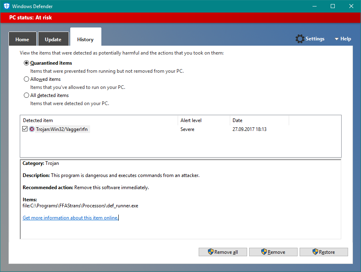Close the Windows Defender window
The height and width of the screenshot is (272, 361).
[351, 6]
